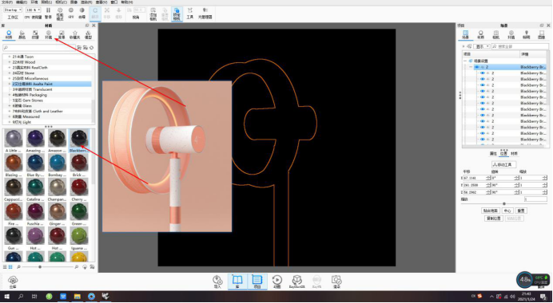The image size is (553, 303).
Task: Click the Reset Camera (重置相机) icon
Action: (165, 14)
